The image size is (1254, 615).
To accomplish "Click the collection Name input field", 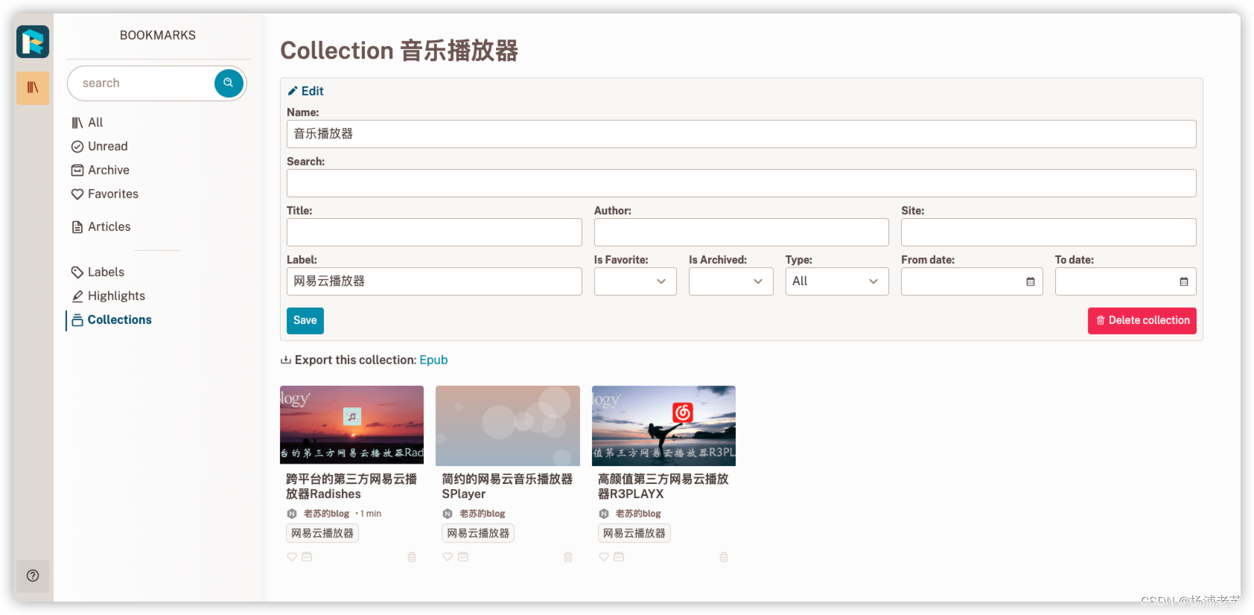I will tap(742, 134).
